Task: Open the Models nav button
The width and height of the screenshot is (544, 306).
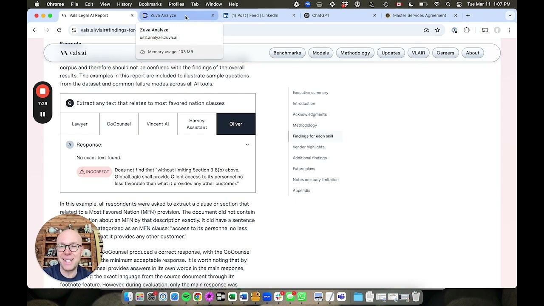Action: pos(321,53)
